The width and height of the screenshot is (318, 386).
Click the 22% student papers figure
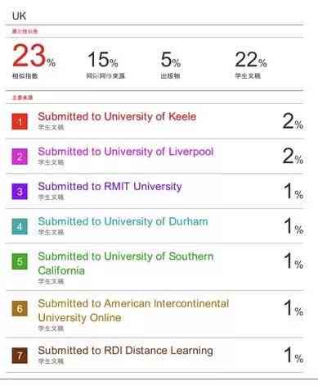pyautogui.click(x=251, y=60)
